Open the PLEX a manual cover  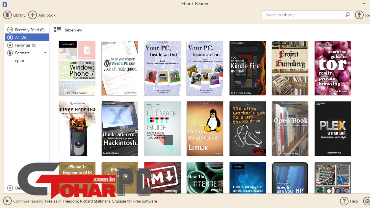pyautogui.click(x=333, y=129)
